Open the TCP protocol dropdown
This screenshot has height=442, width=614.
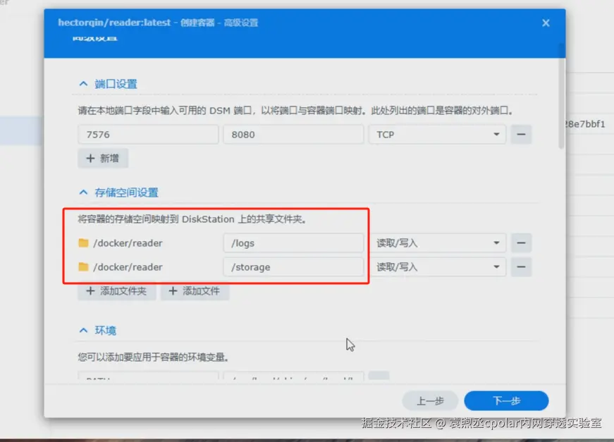point(437,134)
